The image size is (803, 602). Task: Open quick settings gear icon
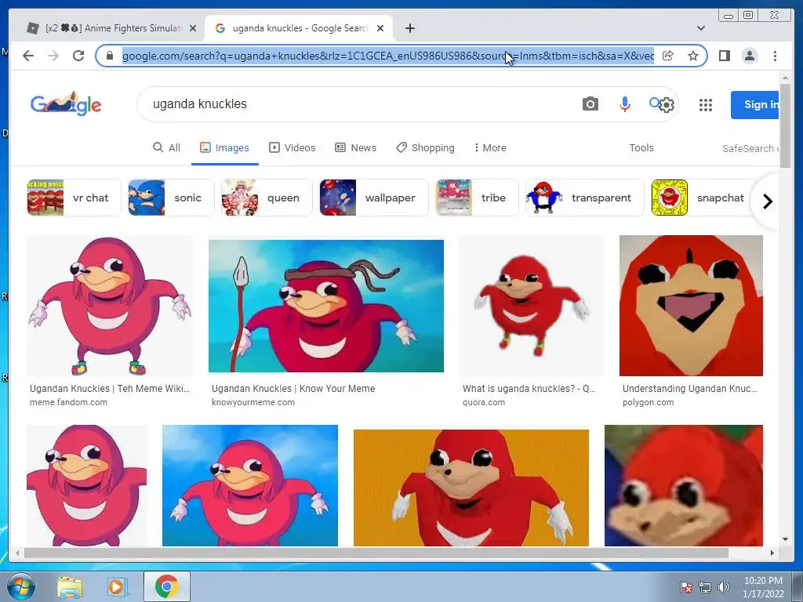coord(667,105)
